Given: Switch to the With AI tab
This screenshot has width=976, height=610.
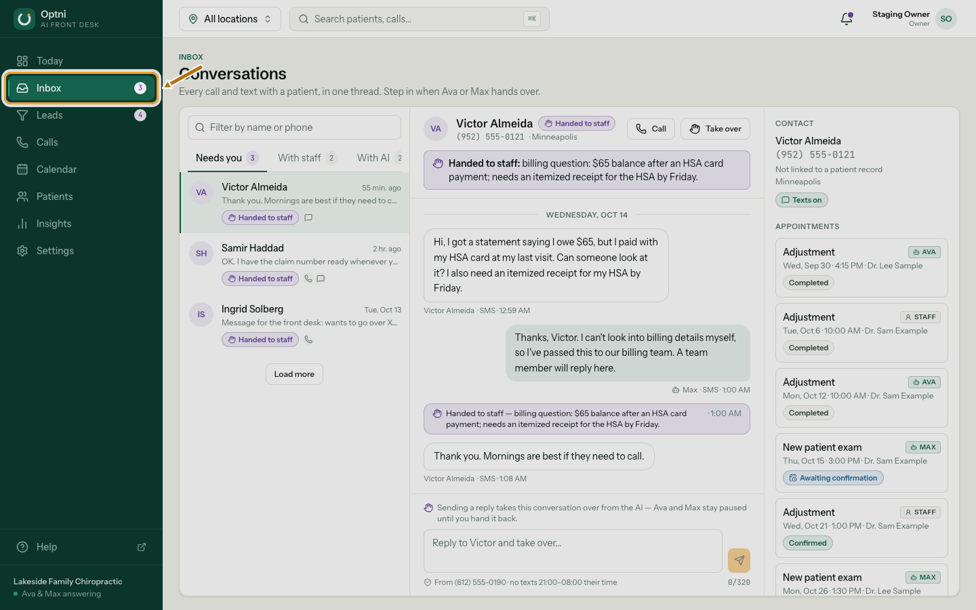Looking at the screenshot, I should click(x=379, y=158).
